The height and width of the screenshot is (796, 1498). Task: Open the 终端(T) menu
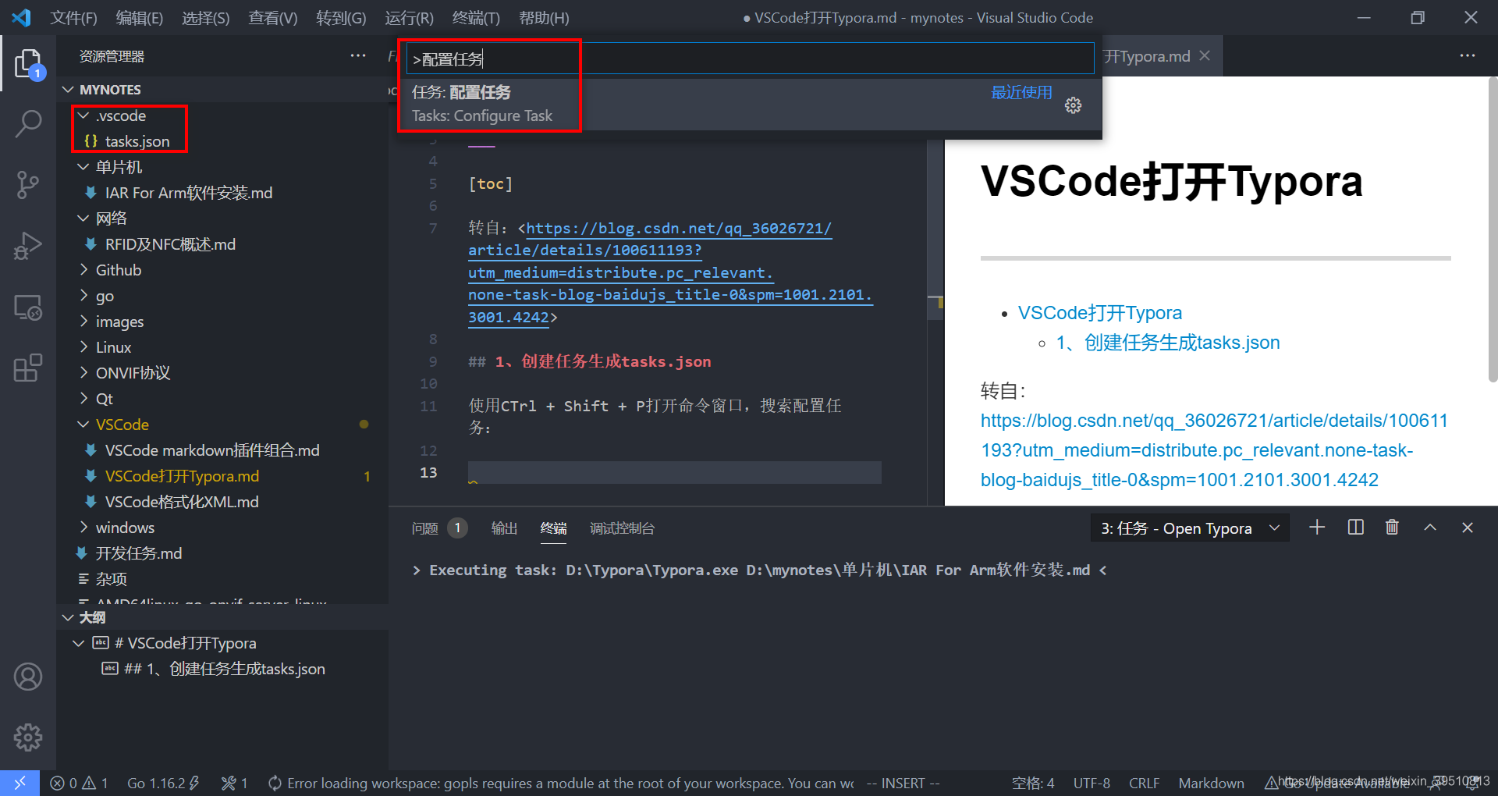tap(476, 17)
